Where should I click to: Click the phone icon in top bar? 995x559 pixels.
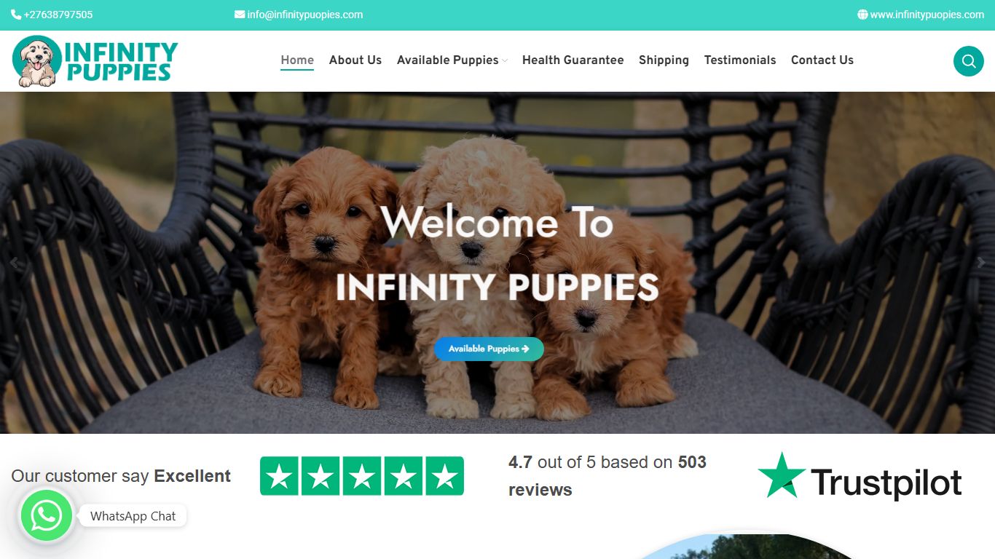pyautogui.click(x=16, y=15)
